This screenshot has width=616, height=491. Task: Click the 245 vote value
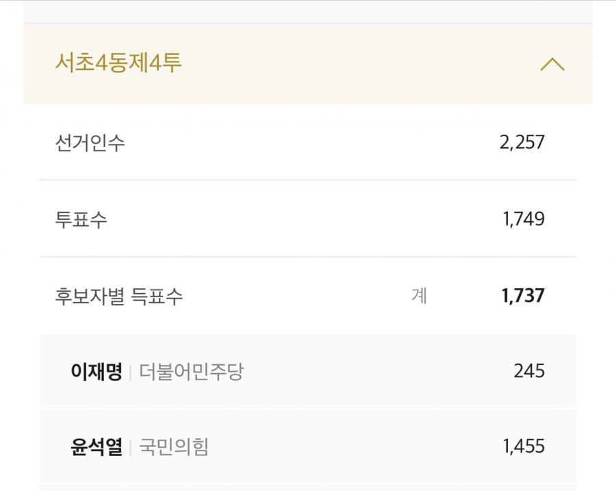pos(529,370)
